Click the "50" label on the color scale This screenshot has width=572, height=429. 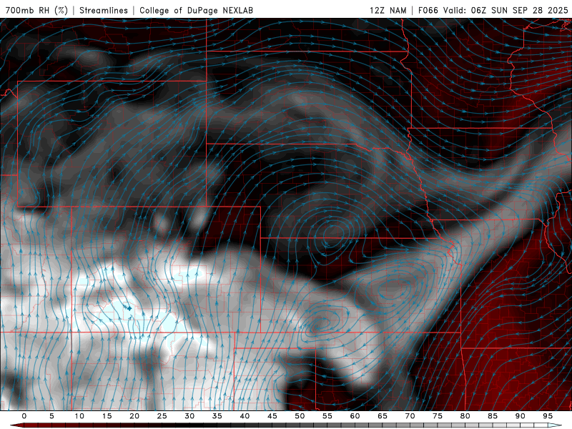[x=300, y=416]
